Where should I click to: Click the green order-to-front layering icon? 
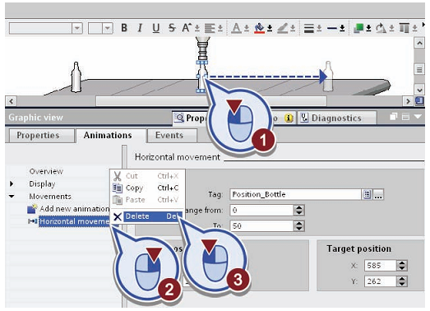click(x=358, y=28)
